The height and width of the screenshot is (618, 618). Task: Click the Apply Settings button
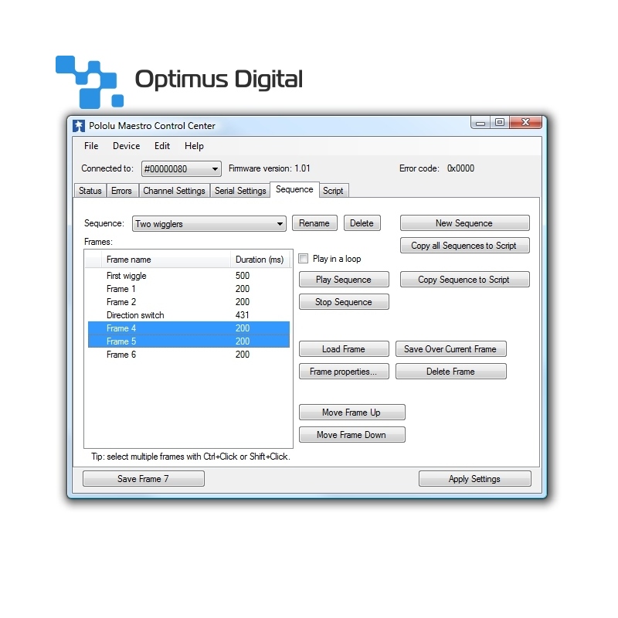(475, 479)
